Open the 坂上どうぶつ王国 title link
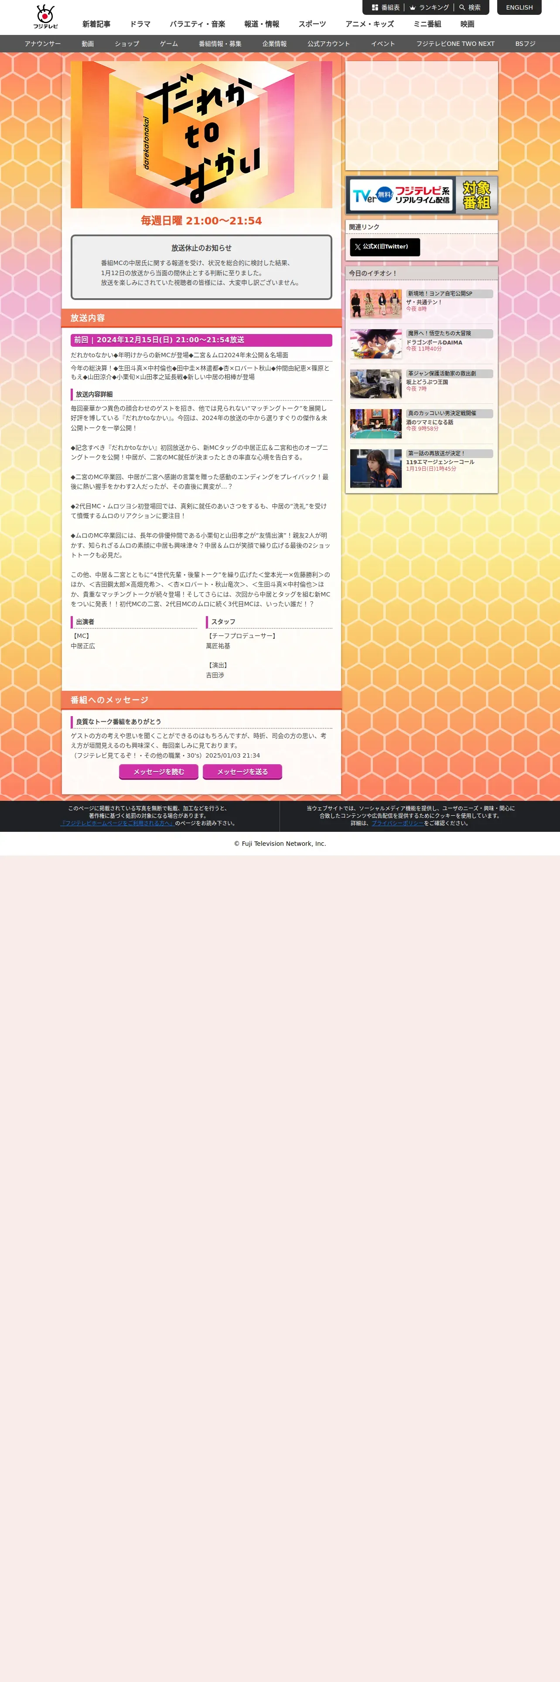 pos(427,382)
